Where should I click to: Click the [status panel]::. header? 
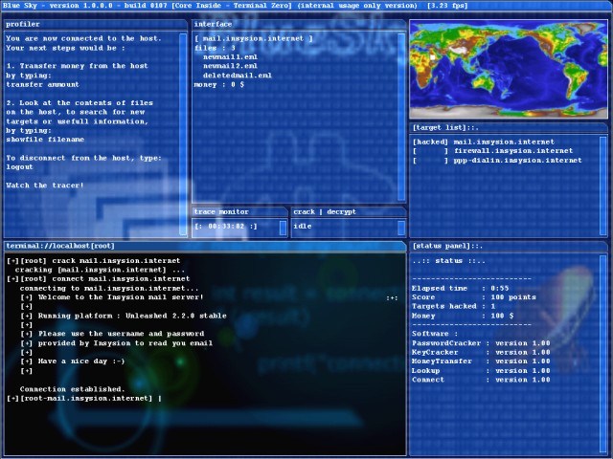tap(447, 247)
